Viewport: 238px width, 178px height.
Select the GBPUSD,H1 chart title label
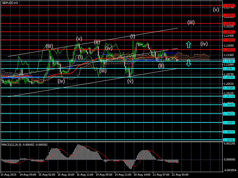tap(10, 3)
